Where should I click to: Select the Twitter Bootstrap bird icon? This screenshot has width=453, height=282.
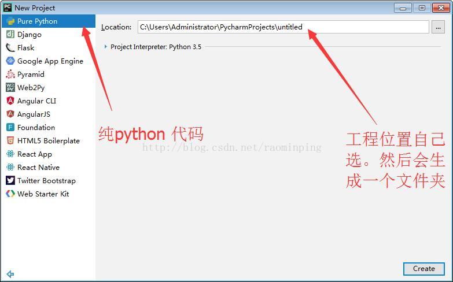tap(10, 180)
